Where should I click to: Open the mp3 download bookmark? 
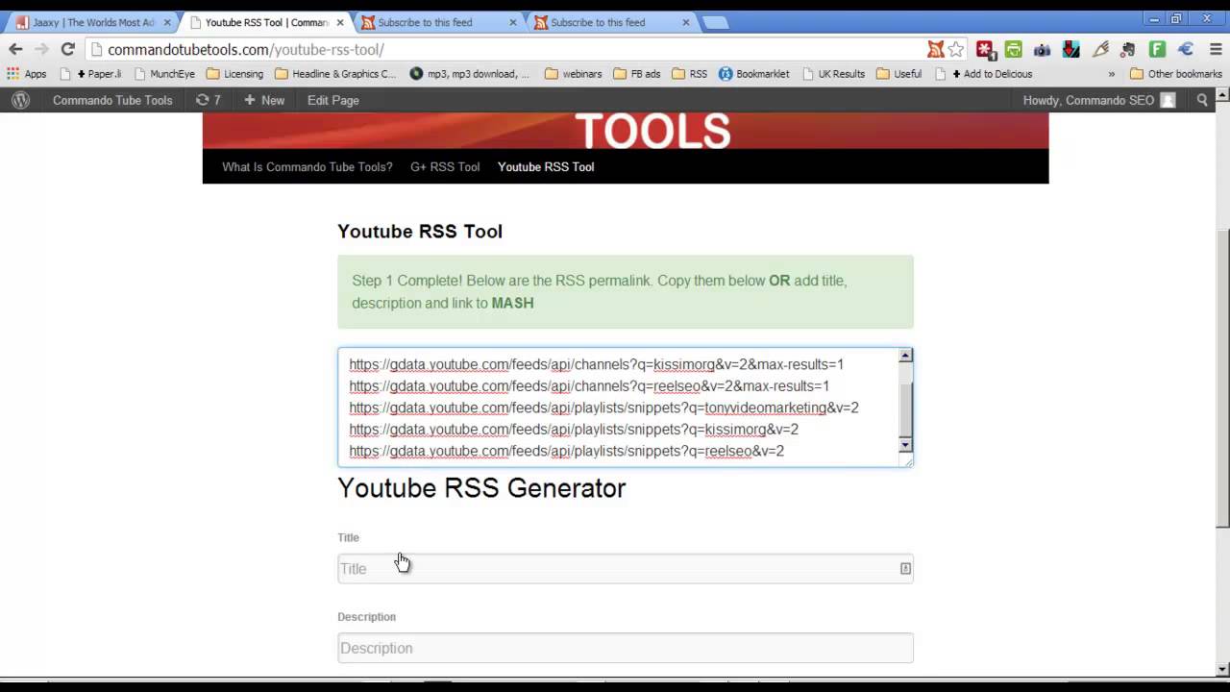469,73
